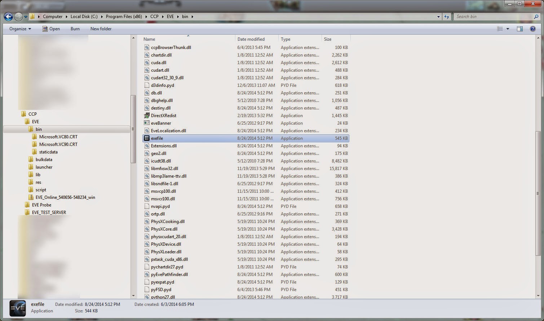Screen dimensions: 544x321
Task: Click the destiny.dll file icon
Action: click(147, 108)
